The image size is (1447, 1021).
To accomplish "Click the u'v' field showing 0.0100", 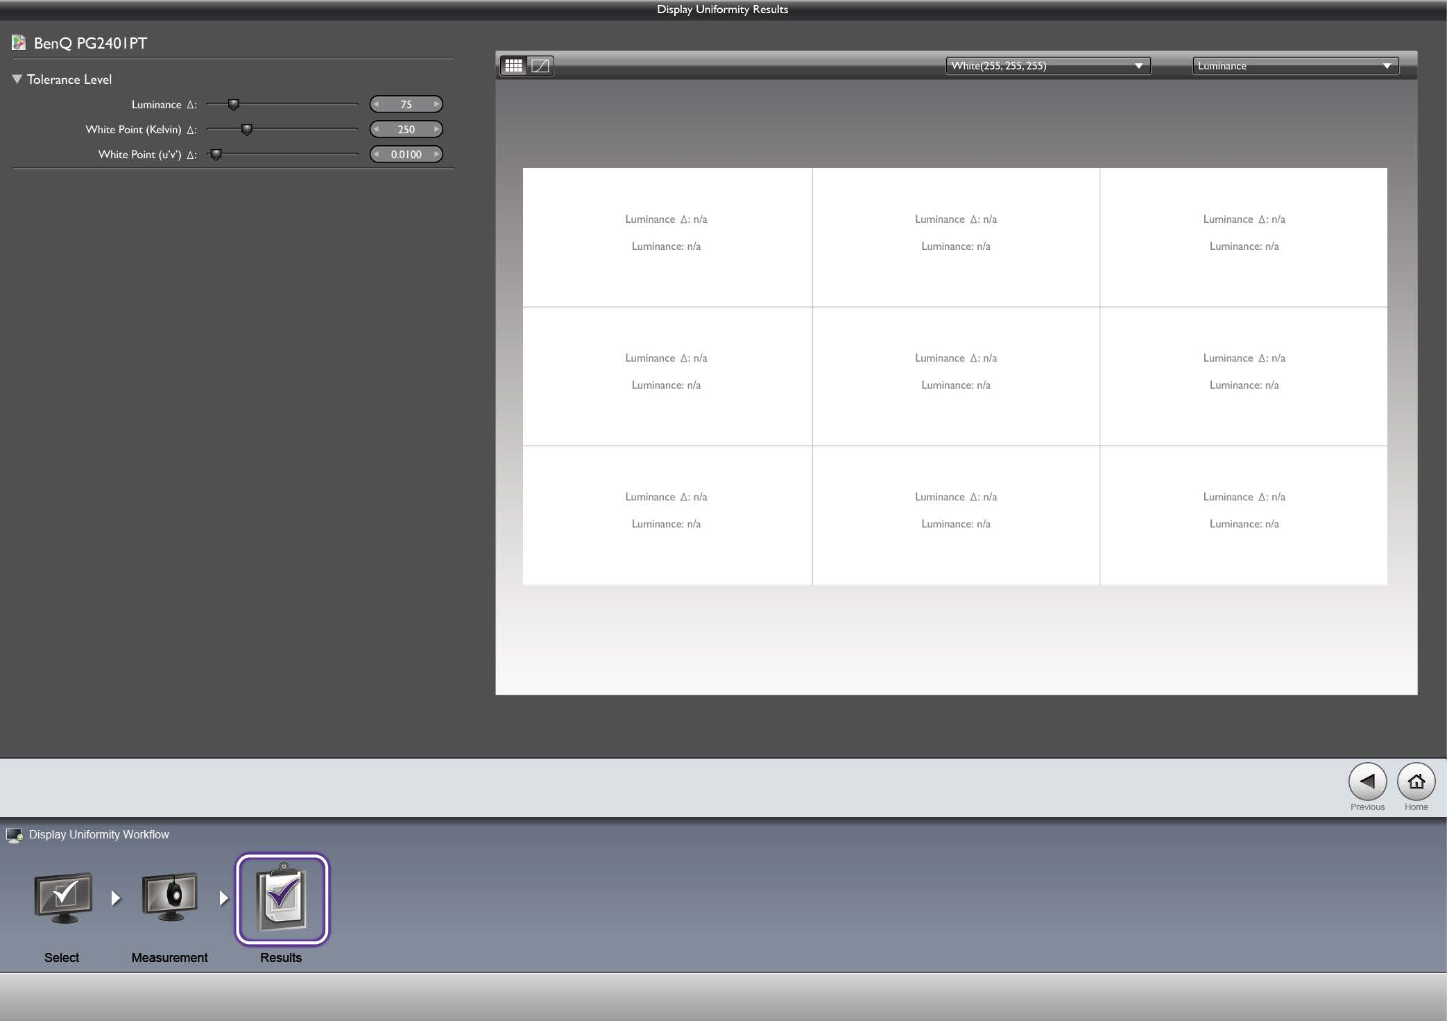I will pyautogui.click(x=406, y=154).
